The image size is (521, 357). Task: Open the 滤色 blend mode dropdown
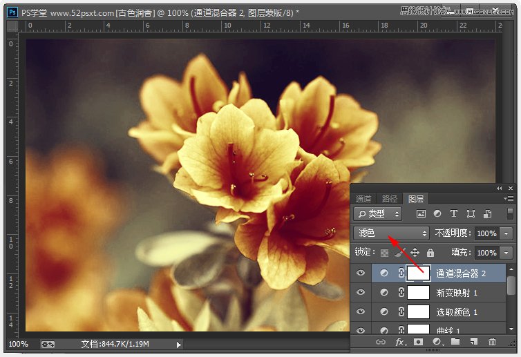391,233
